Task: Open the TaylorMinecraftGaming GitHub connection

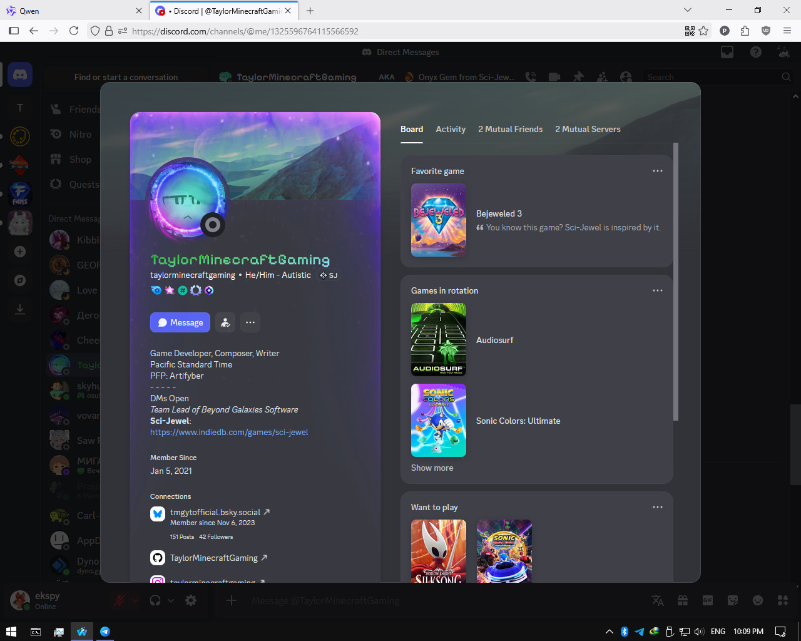Action: tap(214, 558)
